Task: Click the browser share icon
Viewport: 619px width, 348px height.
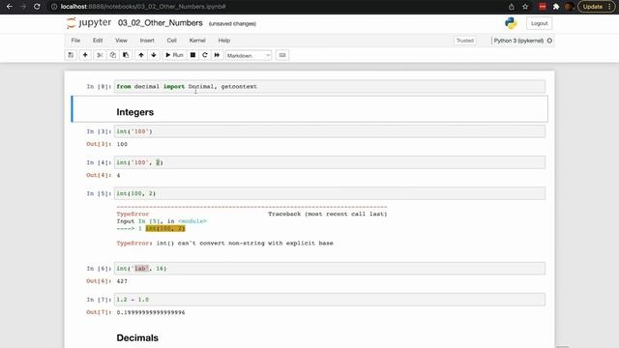Action: coord(512,7)
